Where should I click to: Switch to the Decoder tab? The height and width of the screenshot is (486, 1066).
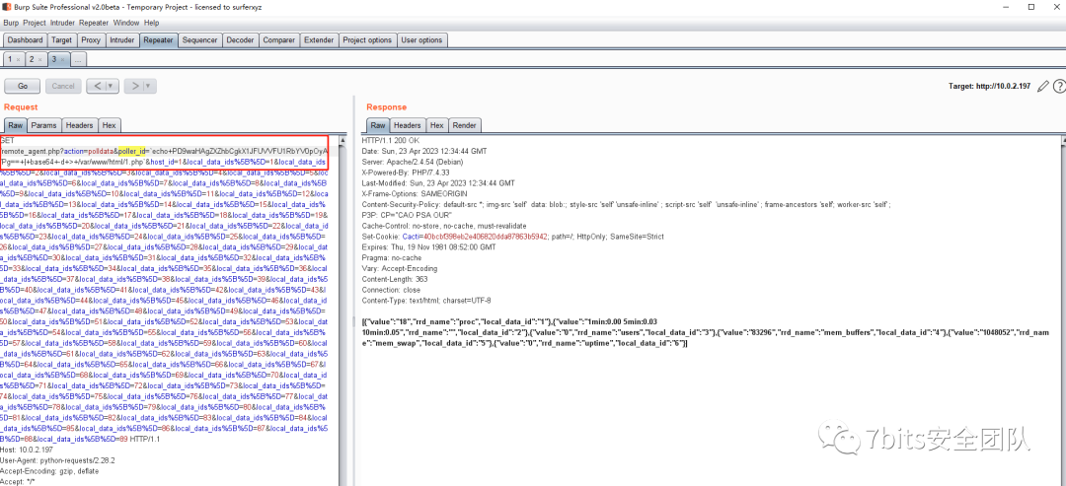coord(240,40)
